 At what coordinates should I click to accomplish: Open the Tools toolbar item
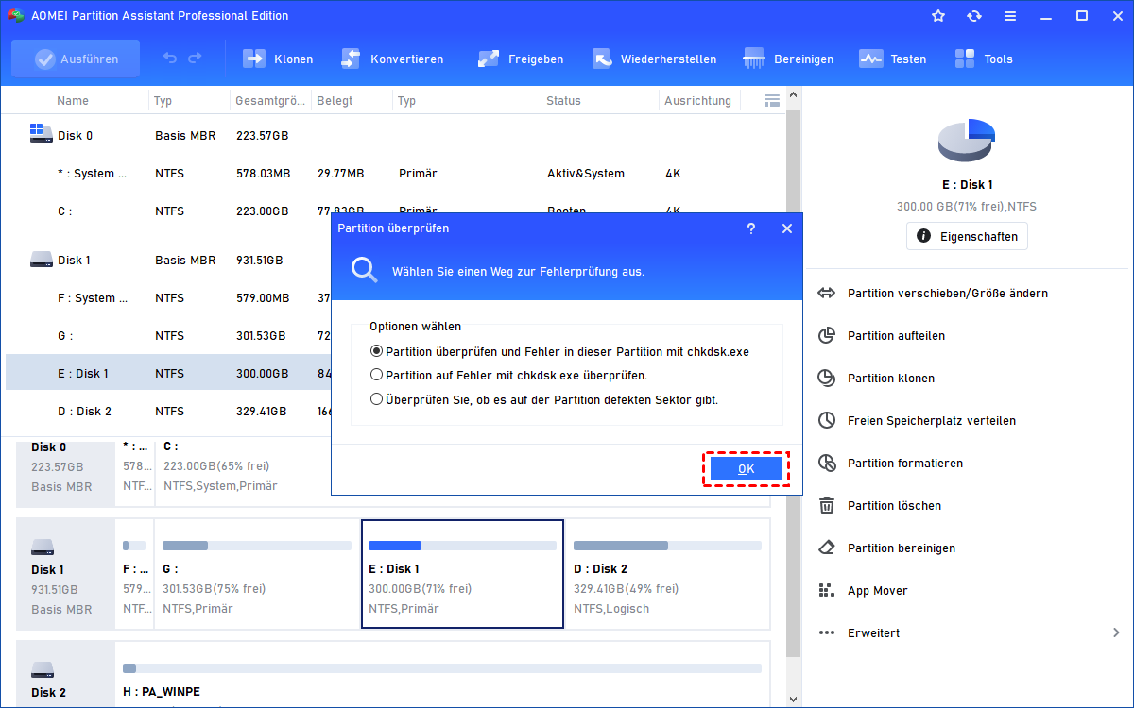click(983, 59)
